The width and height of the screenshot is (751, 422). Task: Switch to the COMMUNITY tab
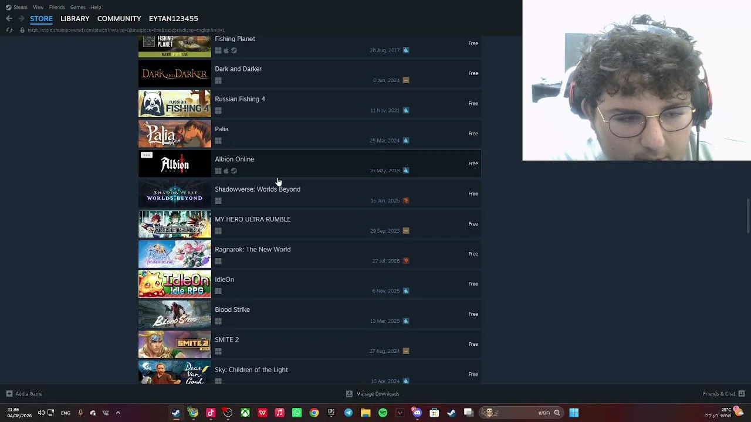point(119,19)
